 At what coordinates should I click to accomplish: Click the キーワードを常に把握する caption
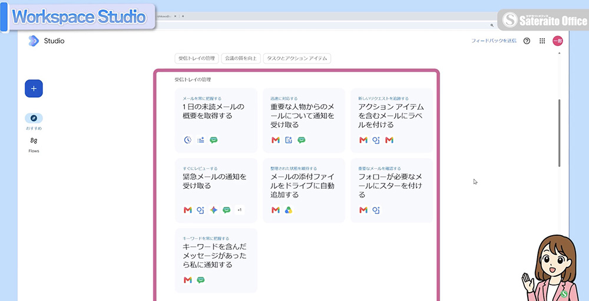tap(206, 239)
